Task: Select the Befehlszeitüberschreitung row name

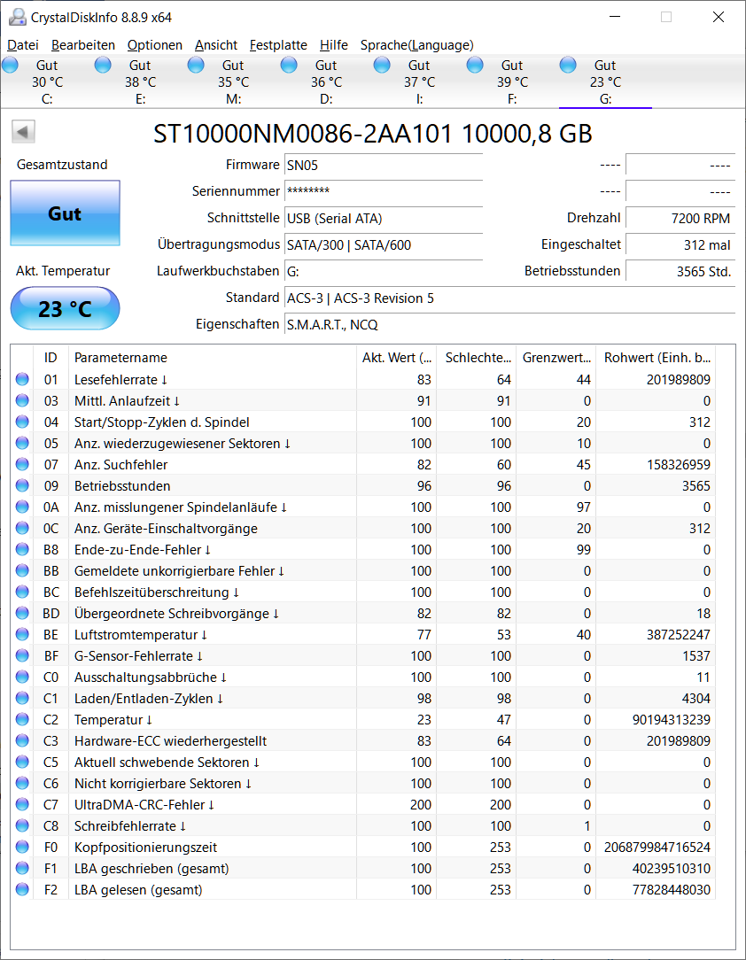Action: pyautogui.click(x=157, y=592)
